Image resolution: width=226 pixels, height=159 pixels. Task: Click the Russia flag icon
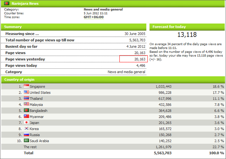coord(26,135)
